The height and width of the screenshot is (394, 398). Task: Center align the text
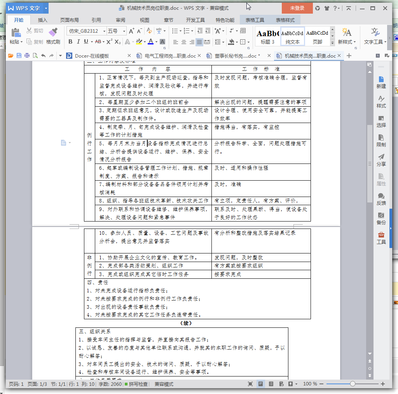click(x=183, y=42)
